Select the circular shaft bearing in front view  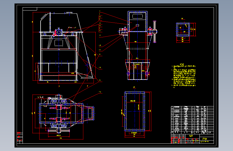(59, 32)
